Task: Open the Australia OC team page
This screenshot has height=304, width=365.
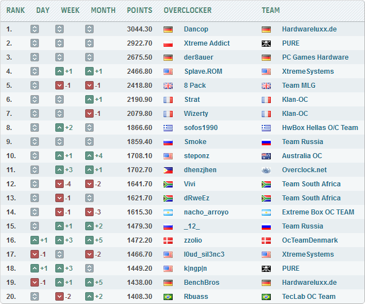Action: [302, 156]
